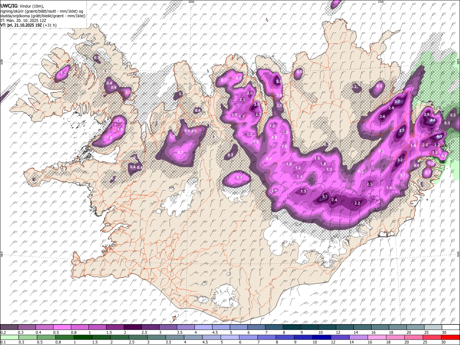Click the 'rigning/skúrir' legend description line

[x=42, y=11]
